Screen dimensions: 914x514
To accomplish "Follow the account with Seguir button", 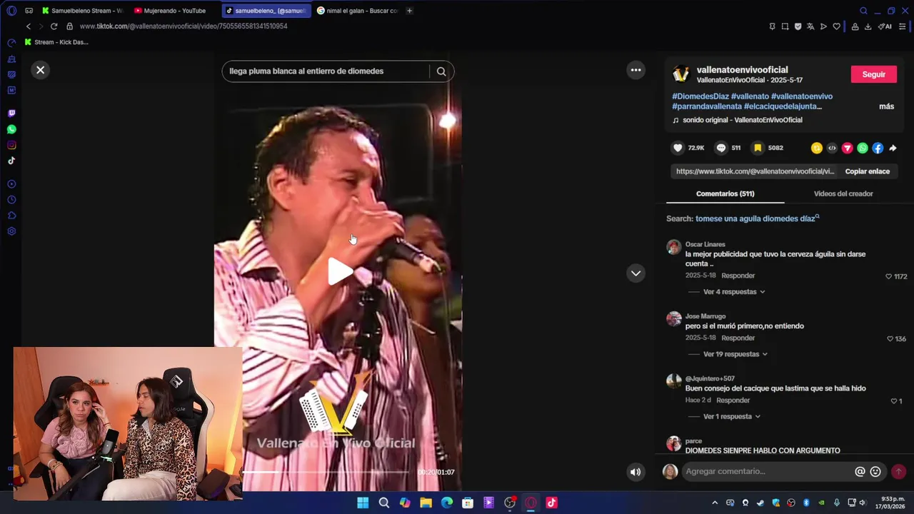I will pos(873,74).
